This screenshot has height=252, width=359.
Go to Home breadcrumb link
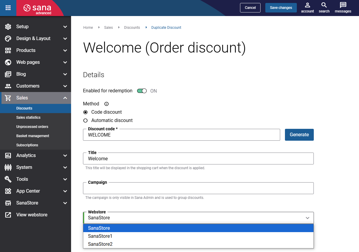coord(88,28)
